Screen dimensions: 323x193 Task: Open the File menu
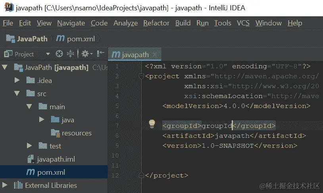pos(8,23)
